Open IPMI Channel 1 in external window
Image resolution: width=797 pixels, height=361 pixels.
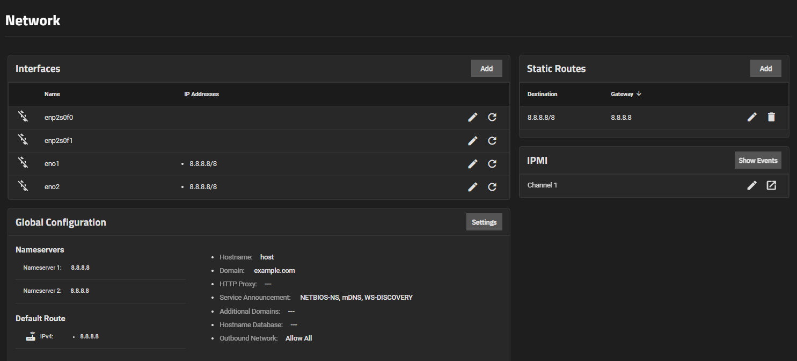(771, 185)
